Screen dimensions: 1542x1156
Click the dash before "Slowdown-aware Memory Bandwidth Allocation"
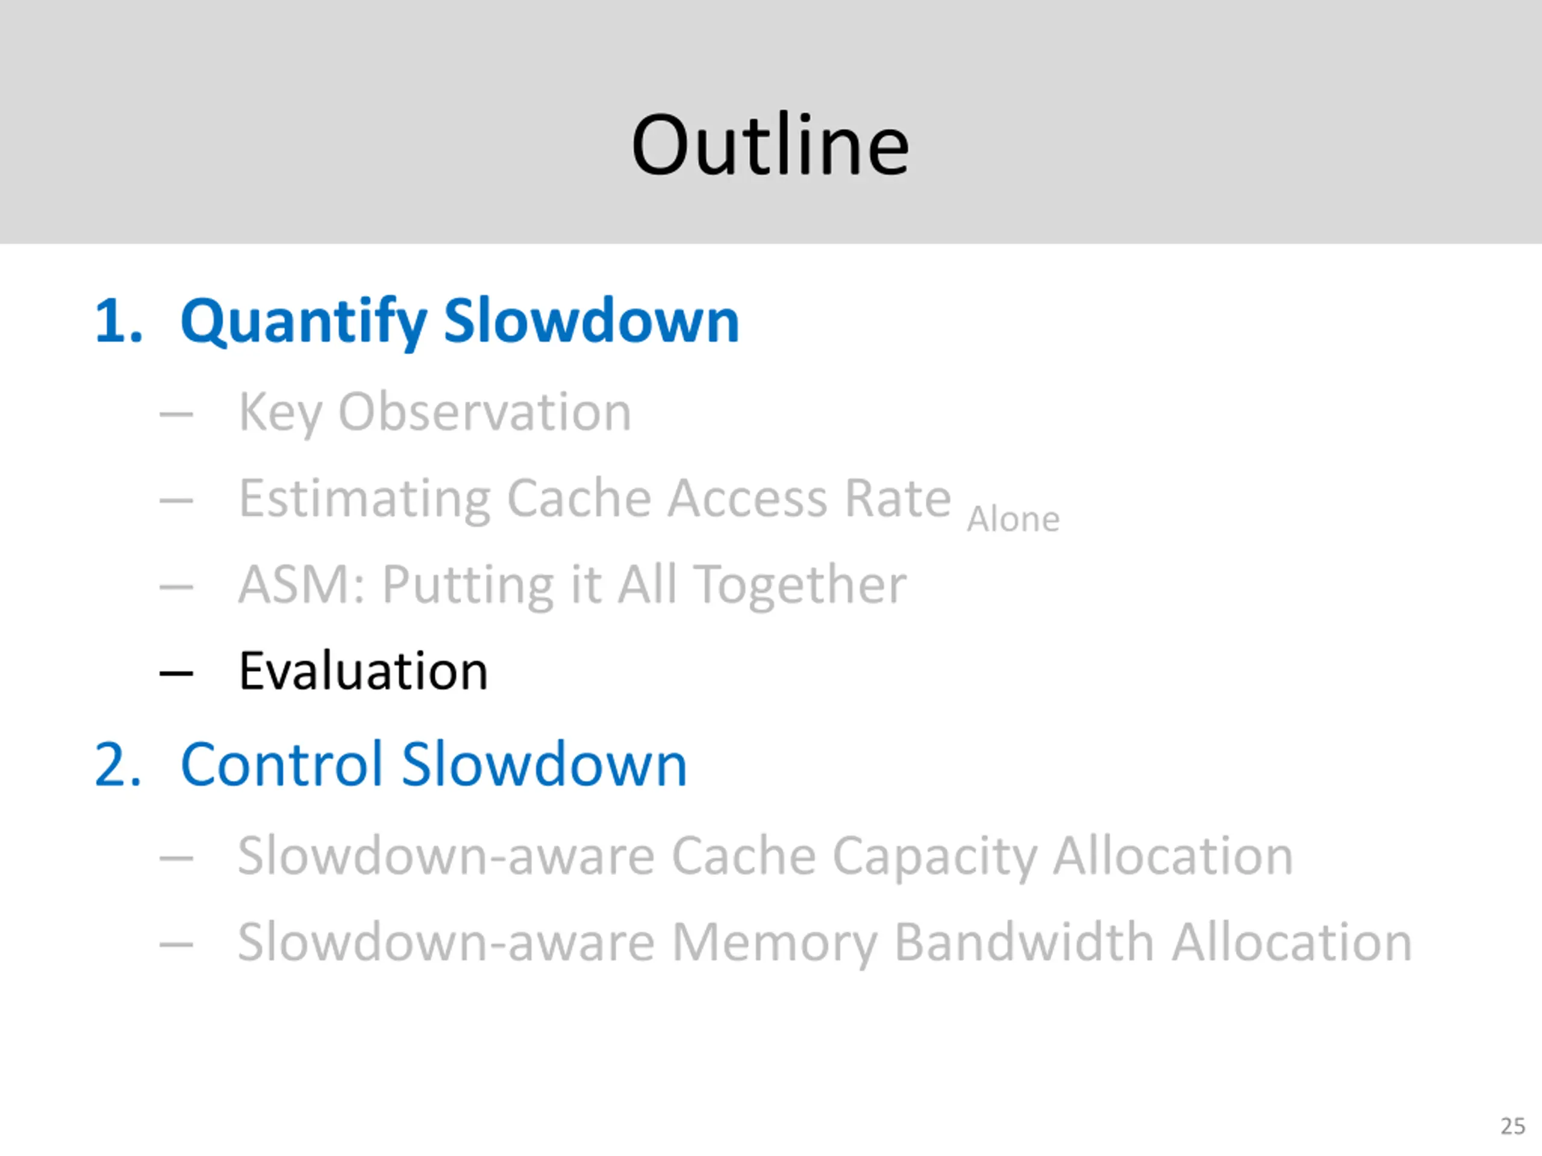pos(176,945)
